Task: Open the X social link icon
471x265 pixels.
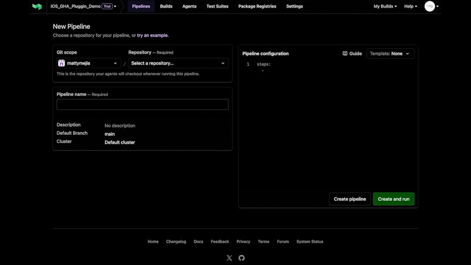Action: click(x=229, y=258)
